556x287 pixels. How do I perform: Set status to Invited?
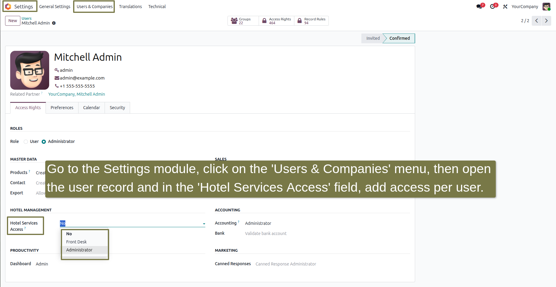(x=373, y=38)
